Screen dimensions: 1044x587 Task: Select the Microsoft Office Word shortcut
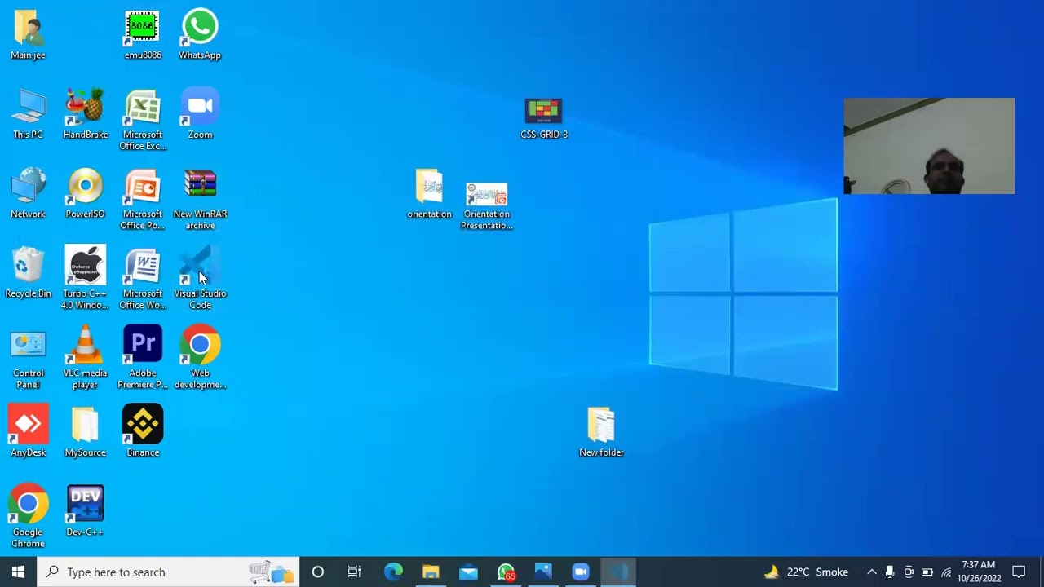tap(143, 279)
